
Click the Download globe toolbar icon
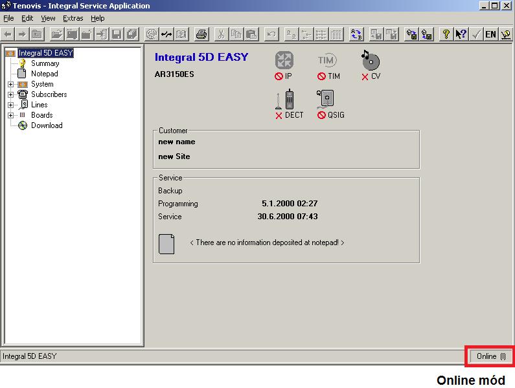click(152, 34)
